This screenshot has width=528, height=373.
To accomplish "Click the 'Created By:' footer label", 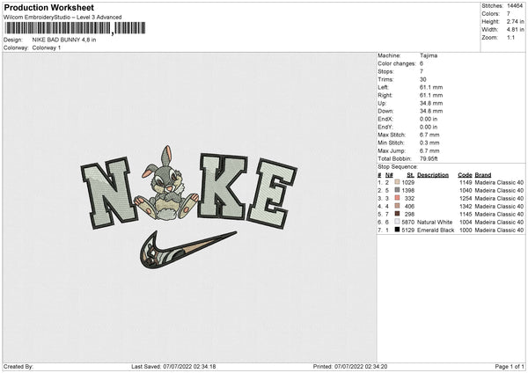I will pyautogui.click(x=18, y=366).
